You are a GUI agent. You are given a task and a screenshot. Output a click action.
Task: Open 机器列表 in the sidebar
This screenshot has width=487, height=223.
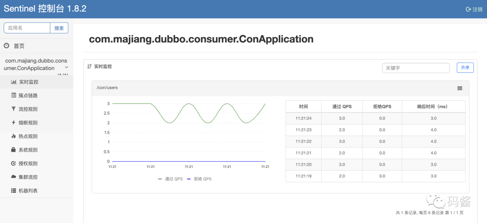[37, 190]
